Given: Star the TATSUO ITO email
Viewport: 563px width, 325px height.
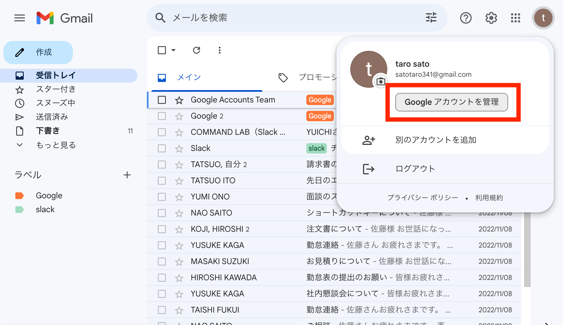Looking at the screenshot, I should pyautogui.click(x=179, y=181).
